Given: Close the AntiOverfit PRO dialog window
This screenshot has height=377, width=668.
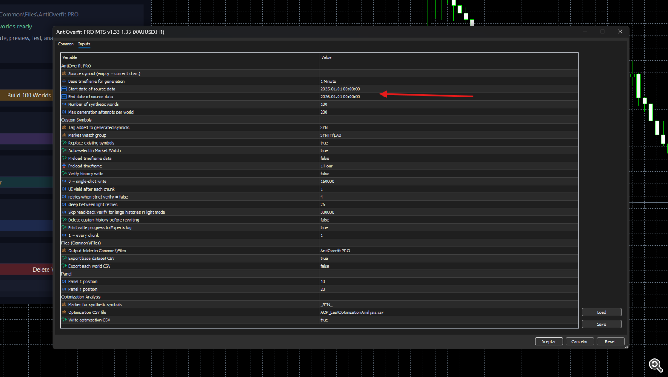Looking at the screenshot, I should point(620,32).
